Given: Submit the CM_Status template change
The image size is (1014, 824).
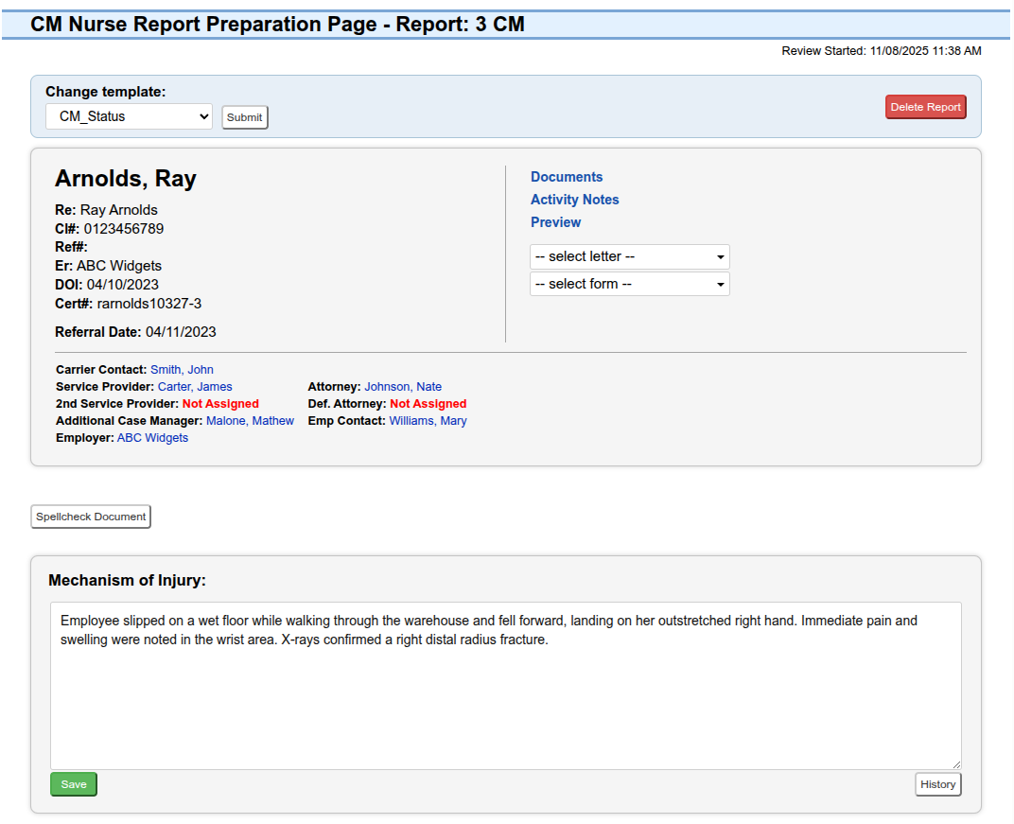Looking at the screenshot, I should click(x=244, y=117).
